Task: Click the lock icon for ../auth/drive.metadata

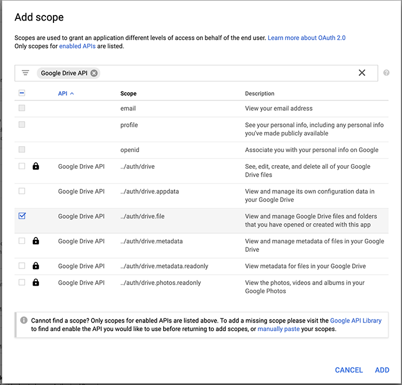Action: (x=36, y=241)
